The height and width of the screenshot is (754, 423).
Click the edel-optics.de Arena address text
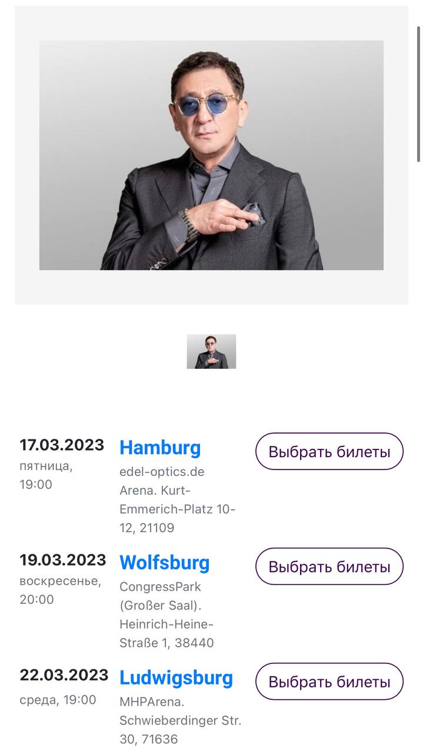(x=177, y=500)
